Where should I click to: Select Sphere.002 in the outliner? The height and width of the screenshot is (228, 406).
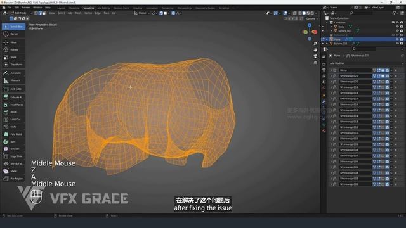point(341,44)
